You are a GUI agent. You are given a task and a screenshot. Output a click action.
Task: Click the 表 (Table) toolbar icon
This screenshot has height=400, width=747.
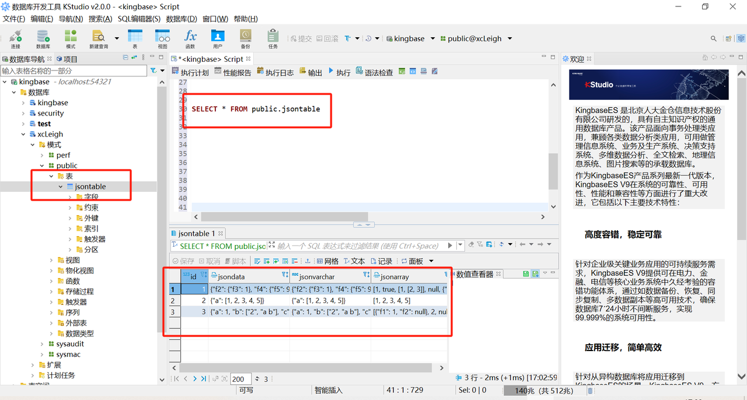[135, 39]
